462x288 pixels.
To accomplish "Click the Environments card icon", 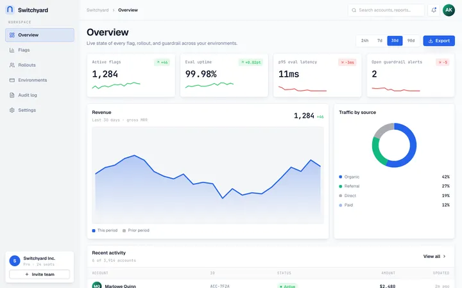I will point(12,80).
